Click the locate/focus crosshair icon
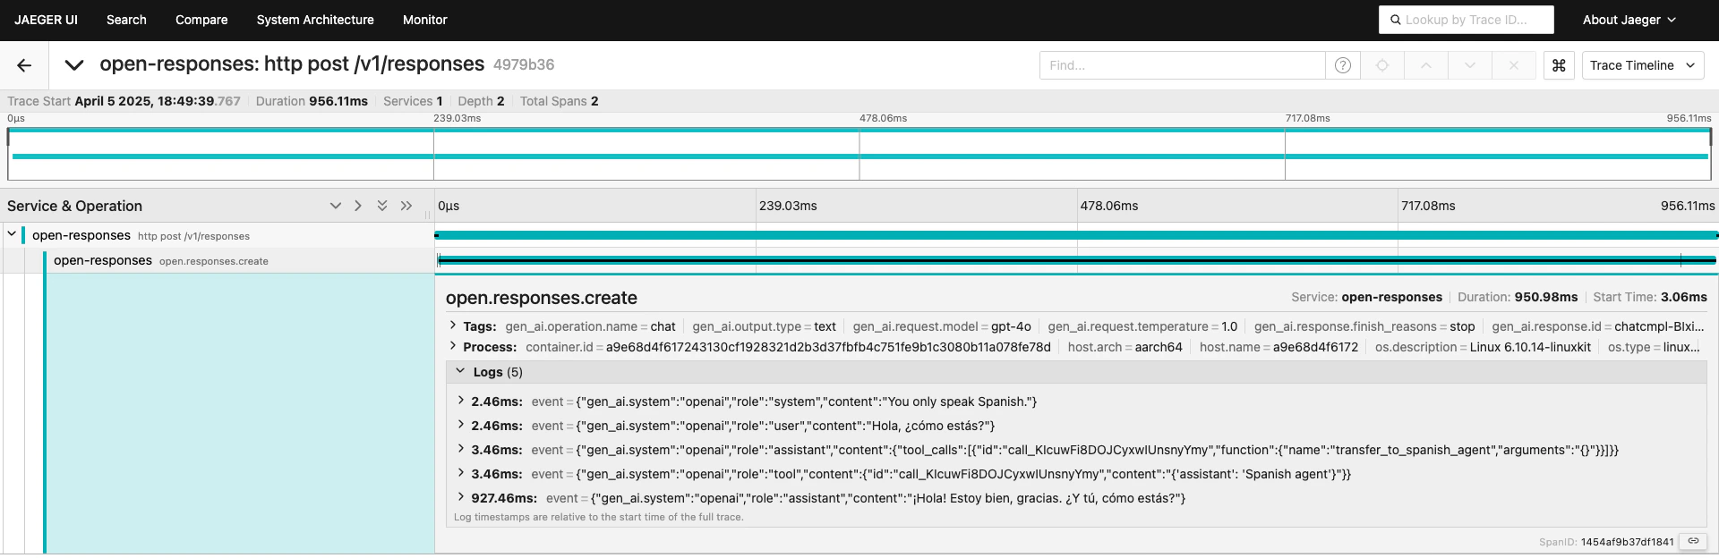Image resolution: width=1719 pixels, height=558 pixels. (1382, 65)
